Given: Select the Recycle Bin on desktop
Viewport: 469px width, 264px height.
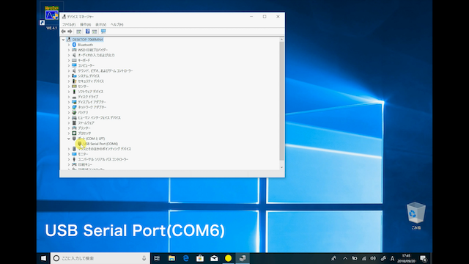Looking at the screenshot, I should coord(416,216).
